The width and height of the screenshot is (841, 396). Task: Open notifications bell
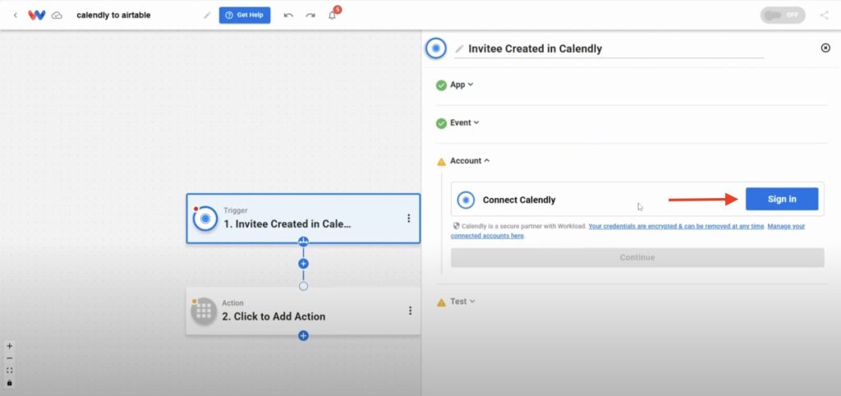click(333, 15)
